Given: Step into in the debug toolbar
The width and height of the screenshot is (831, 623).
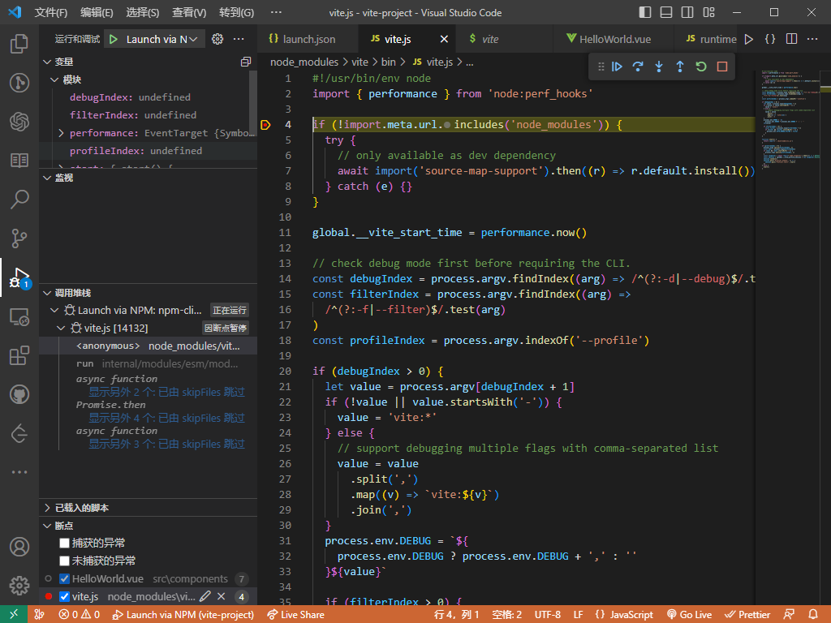Looking at the screenshot, I should pos(659,67).
